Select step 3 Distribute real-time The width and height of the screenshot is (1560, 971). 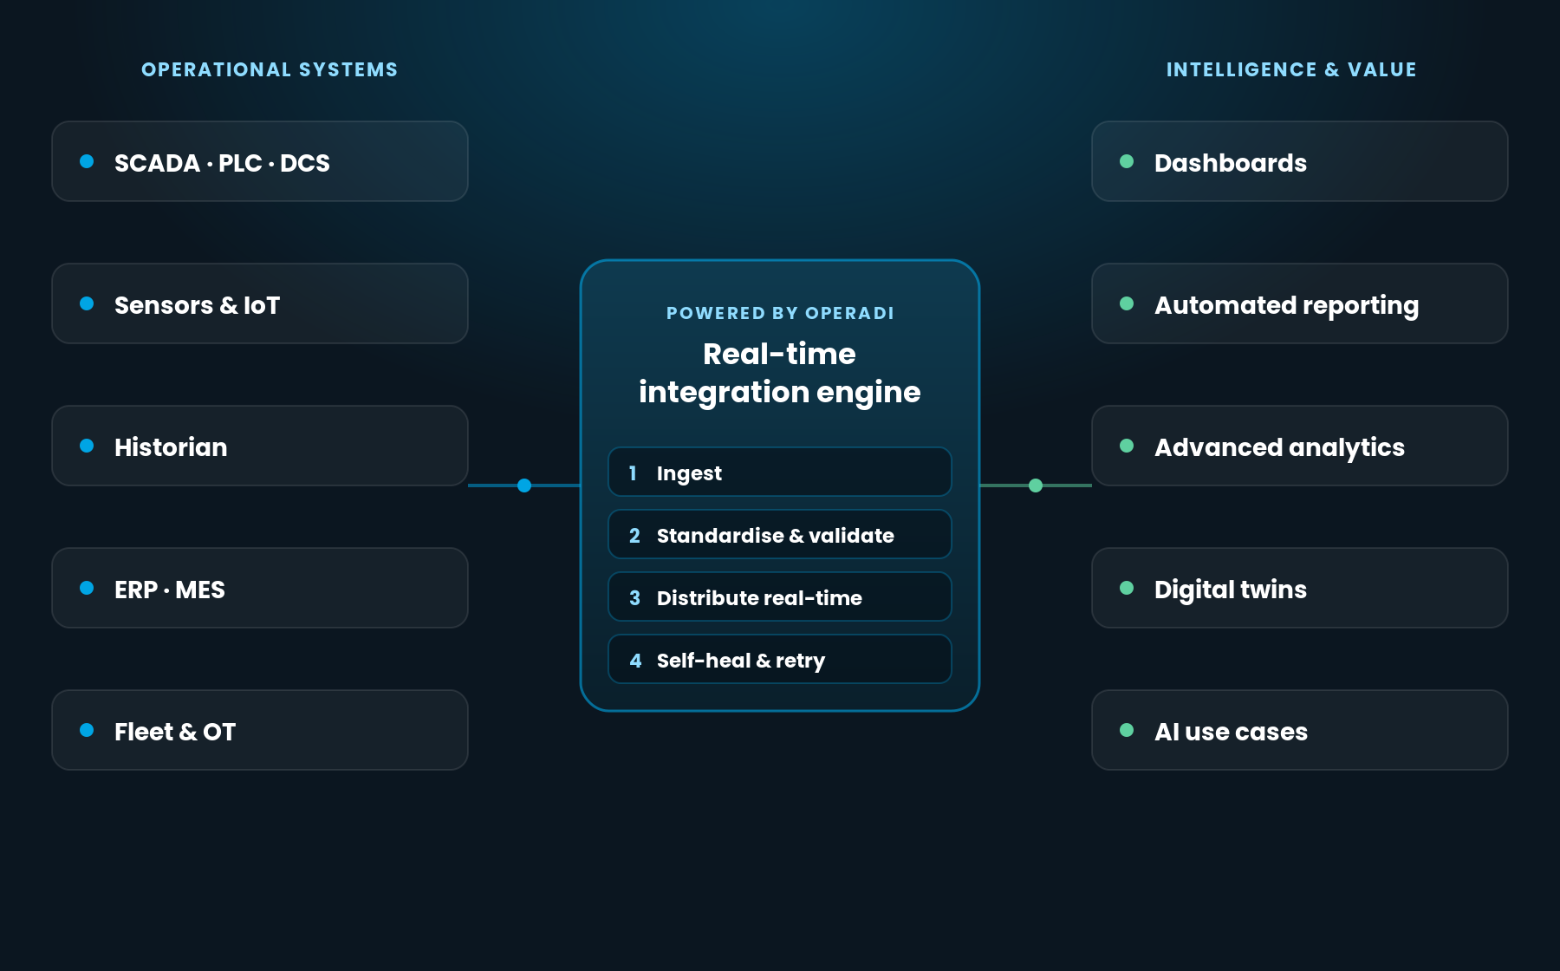pos(780,596)
